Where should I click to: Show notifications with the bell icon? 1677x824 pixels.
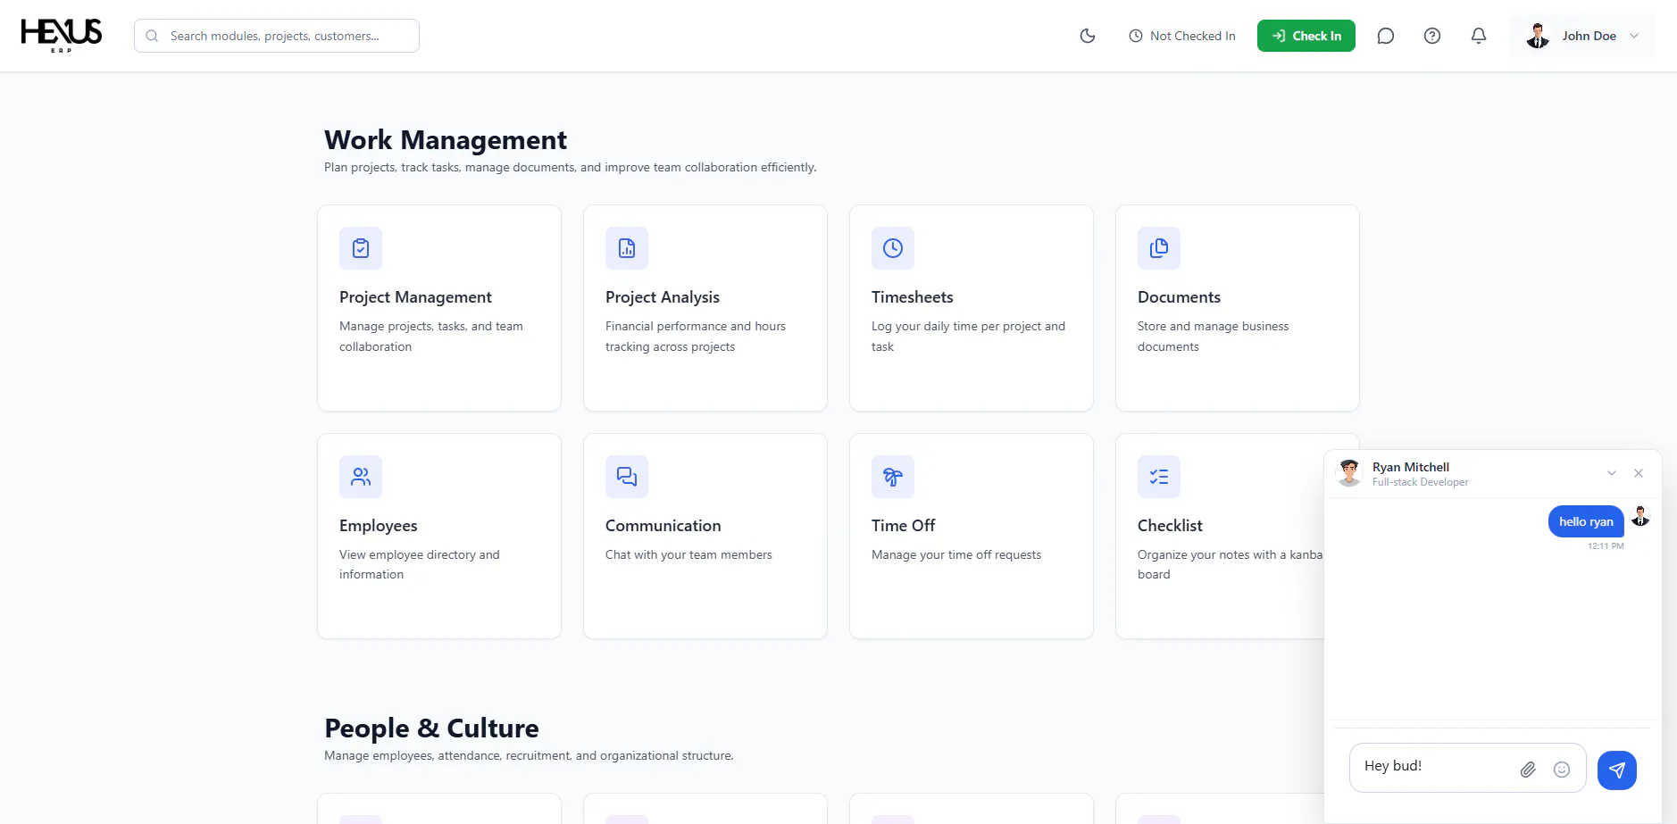[x=1479, y=36]
